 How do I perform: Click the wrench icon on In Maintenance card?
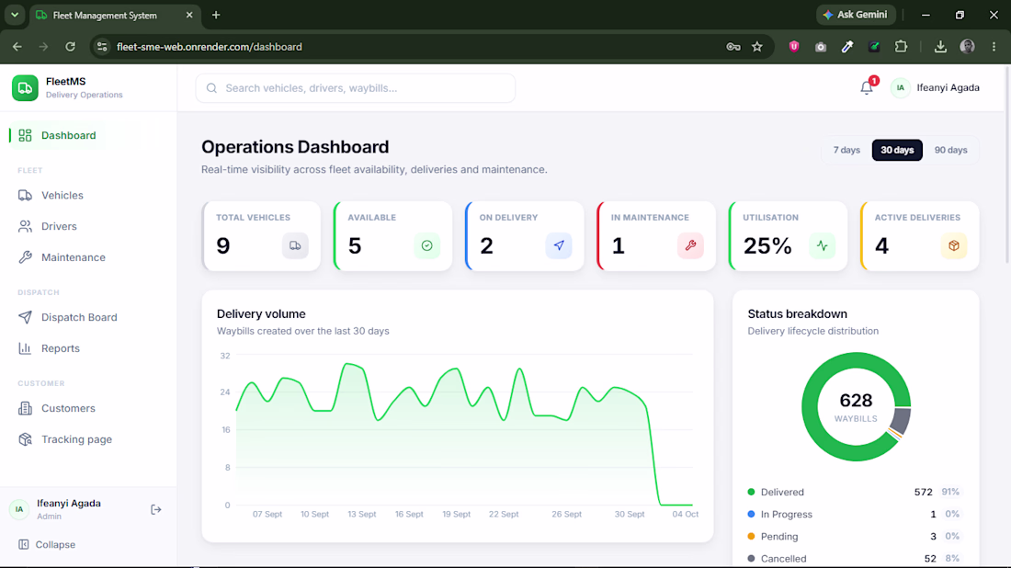[x=690, y=245]
